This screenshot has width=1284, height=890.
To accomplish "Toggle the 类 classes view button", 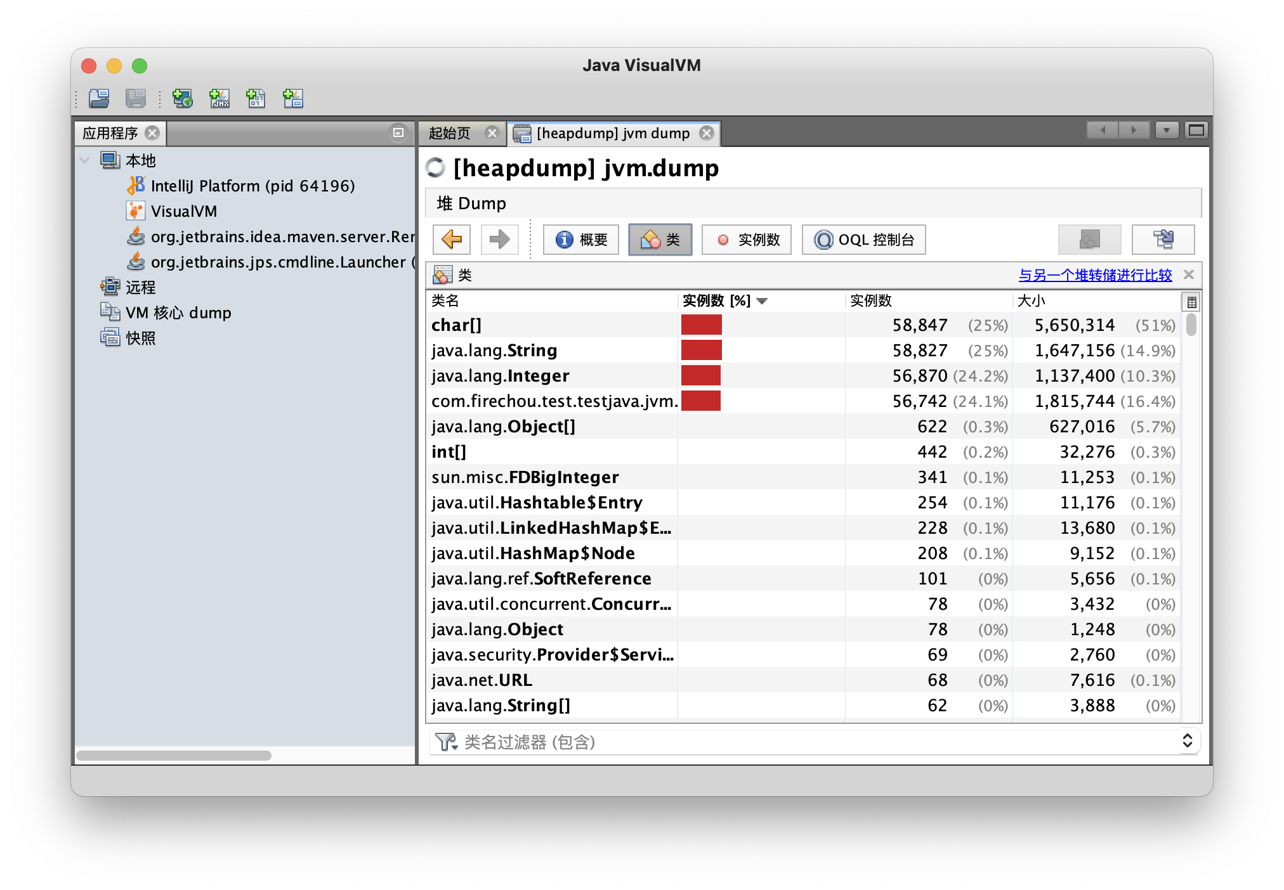I will pyautogui.click(x=660, y=240).
